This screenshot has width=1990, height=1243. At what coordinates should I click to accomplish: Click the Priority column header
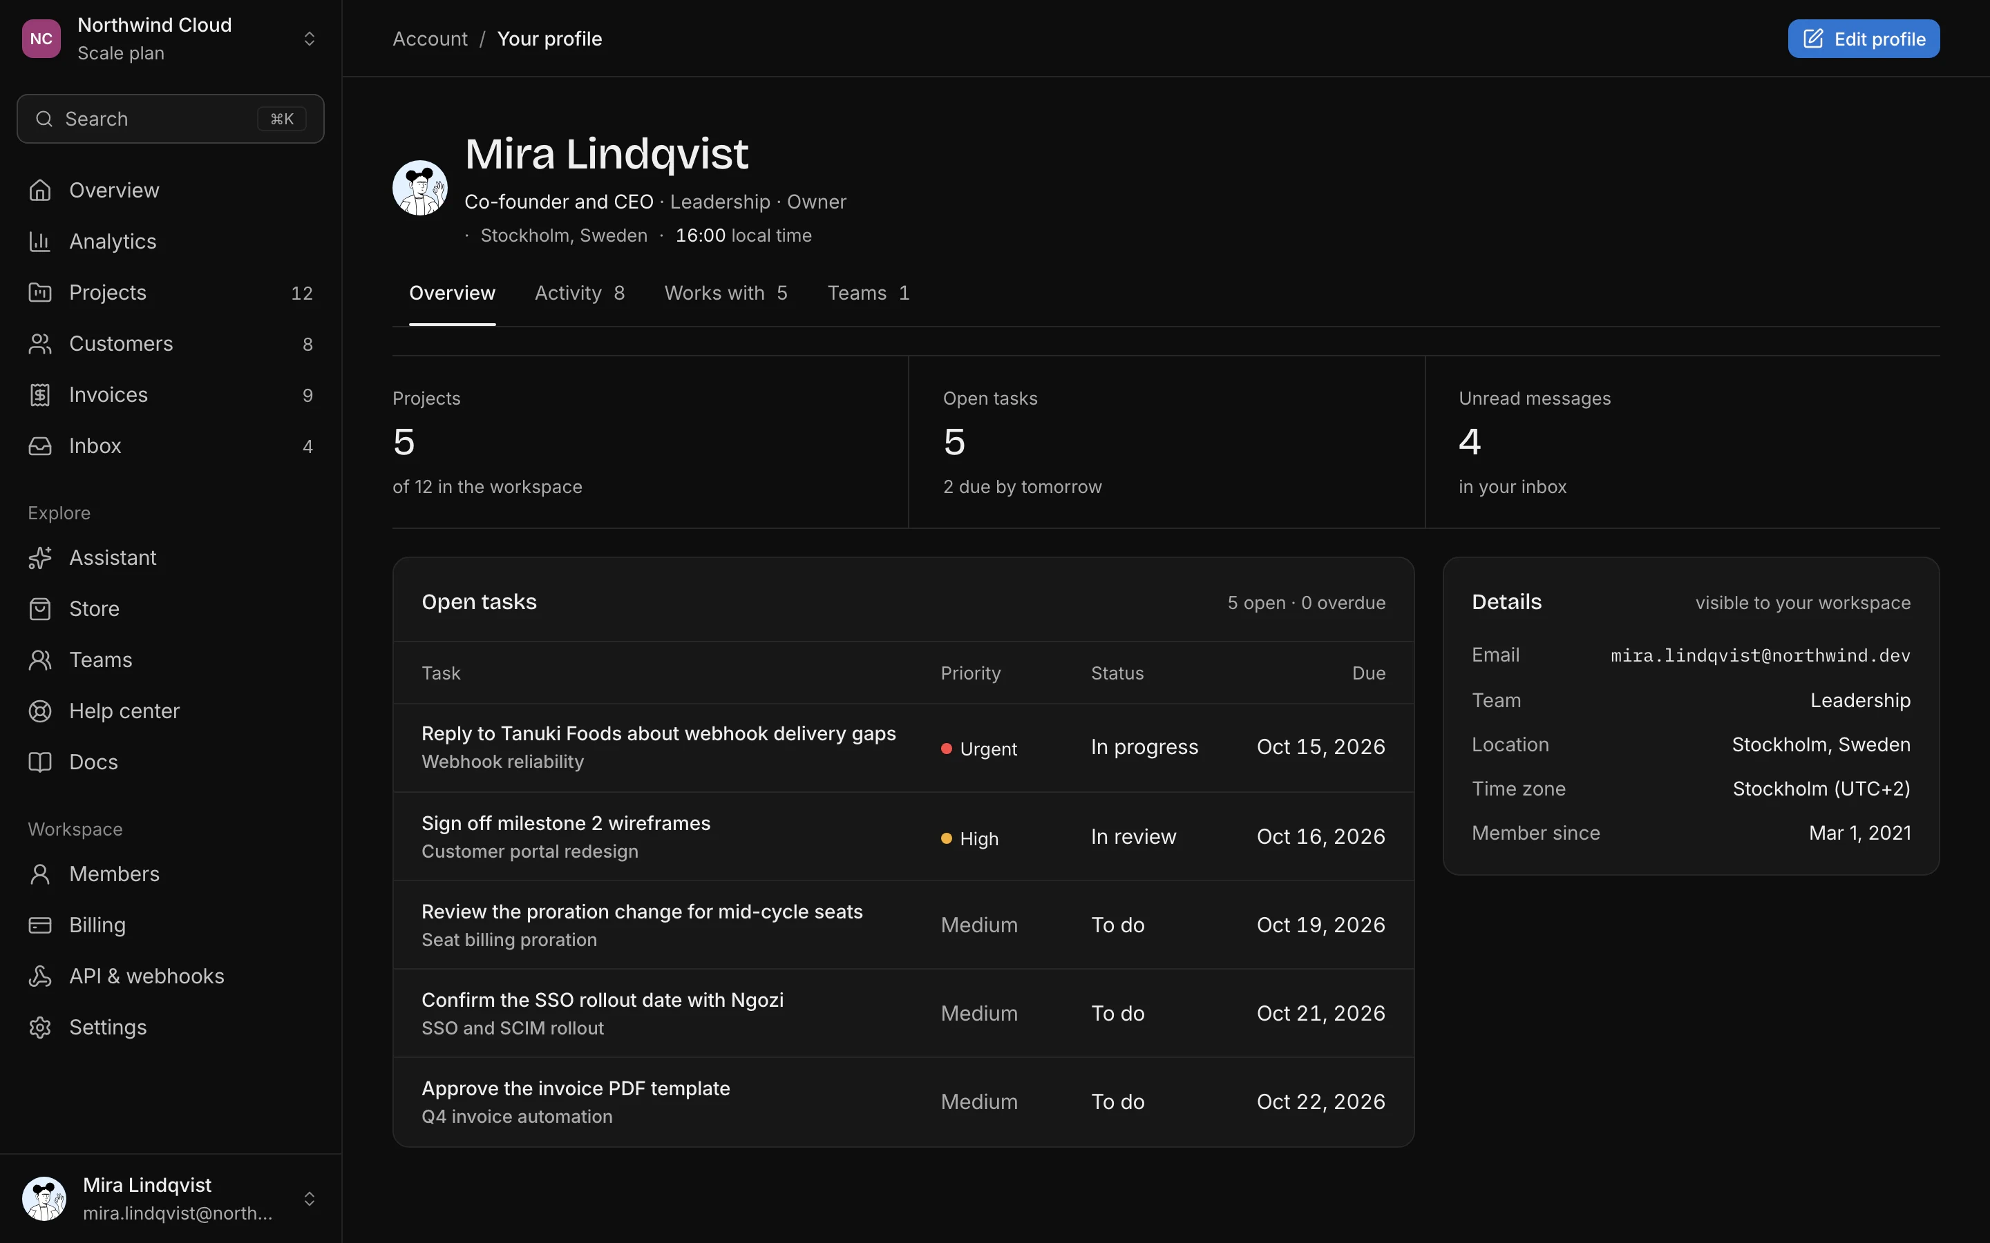click(x=970, y=673)
